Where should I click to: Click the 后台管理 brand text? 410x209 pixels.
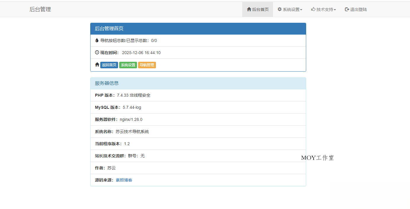(40, 9)
